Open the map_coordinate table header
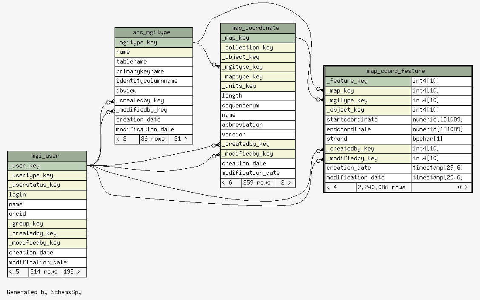480x300 pixels. 258,28
